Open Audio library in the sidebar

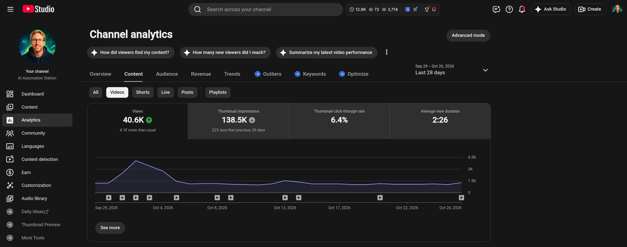click(37, 198)
